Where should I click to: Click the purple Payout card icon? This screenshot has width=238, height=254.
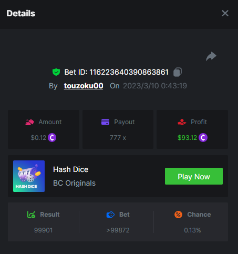pos(105,122)
